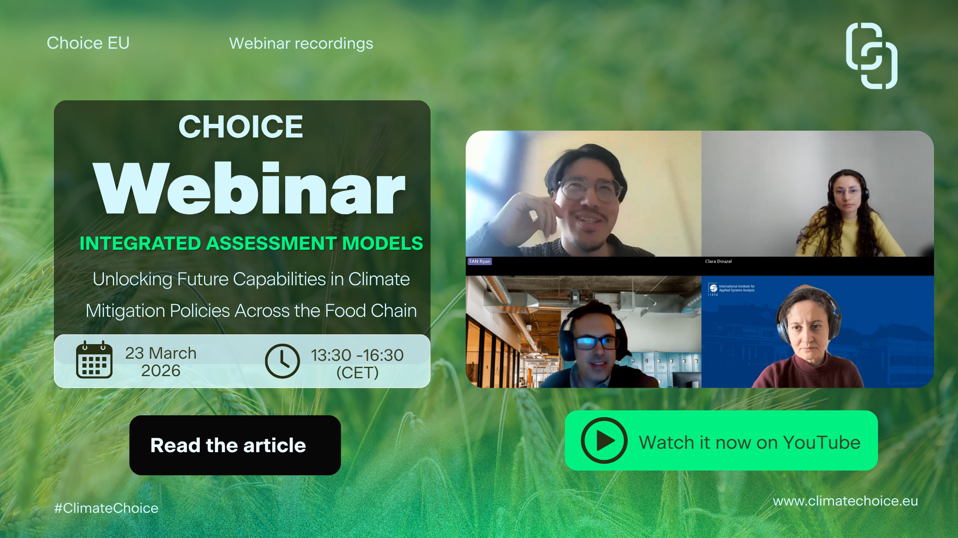Select the blue IIASA background video tile
This screenshot has width=958, height=538.
817,332
